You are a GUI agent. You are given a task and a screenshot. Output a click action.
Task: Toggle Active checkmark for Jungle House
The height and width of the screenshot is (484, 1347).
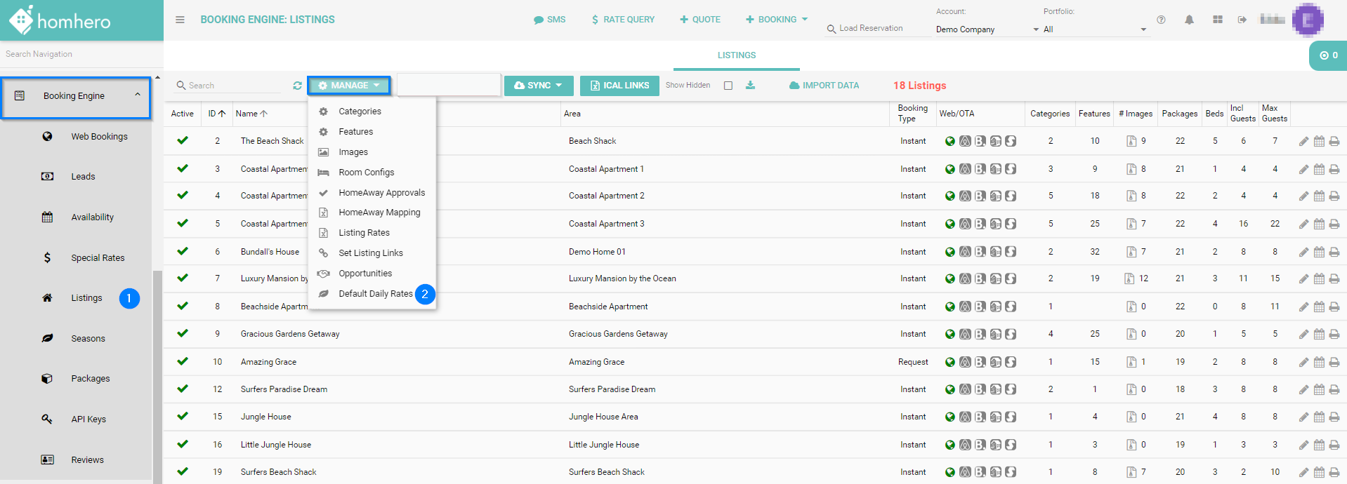pos(183,416)
